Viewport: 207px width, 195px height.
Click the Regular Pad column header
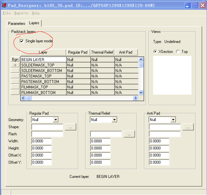(78, 52)
